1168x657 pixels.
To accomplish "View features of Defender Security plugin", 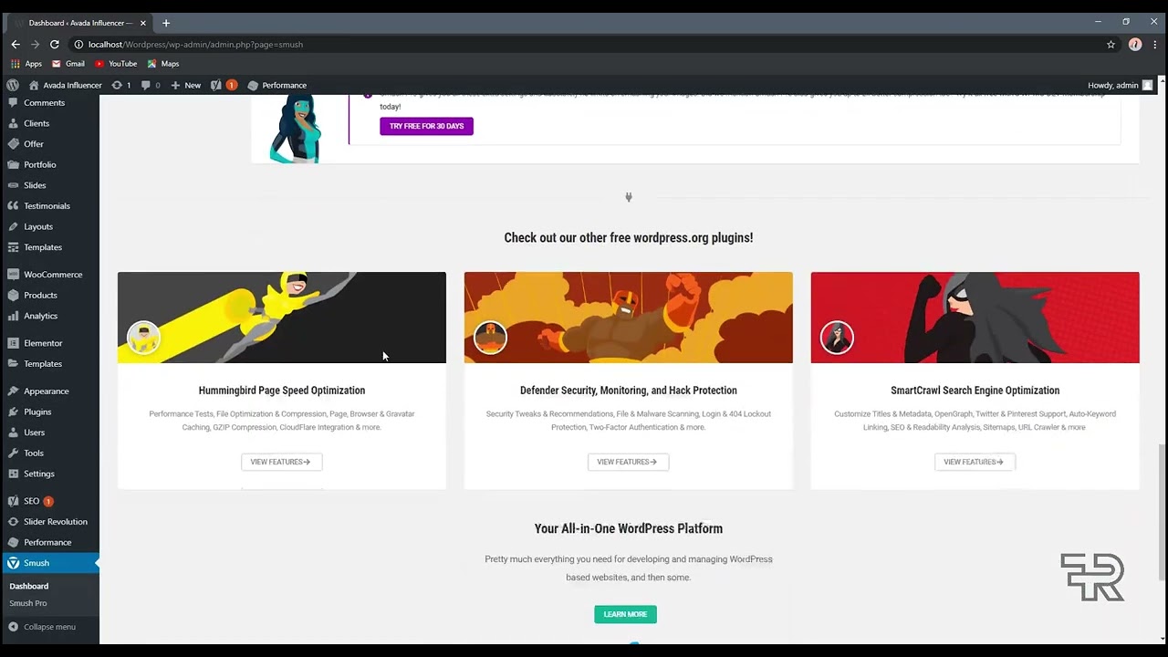I will click(x=628, y=462).
